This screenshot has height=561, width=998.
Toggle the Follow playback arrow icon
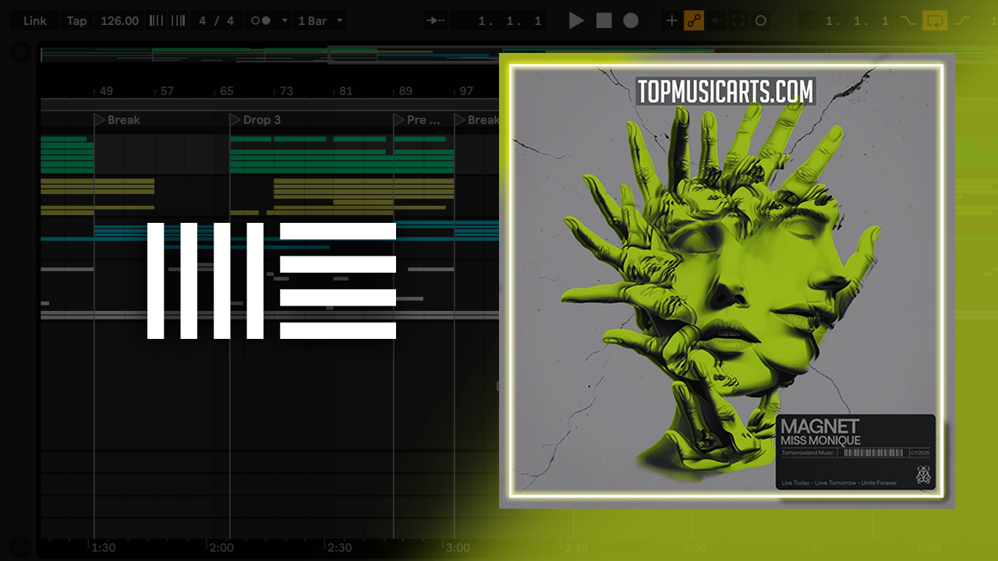pyautogui.click(x=437, y=21)
